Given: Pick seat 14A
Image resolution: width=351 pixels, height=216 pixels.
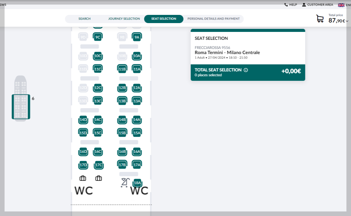Looking at the screenshot, I should click(x=137, y=120).
